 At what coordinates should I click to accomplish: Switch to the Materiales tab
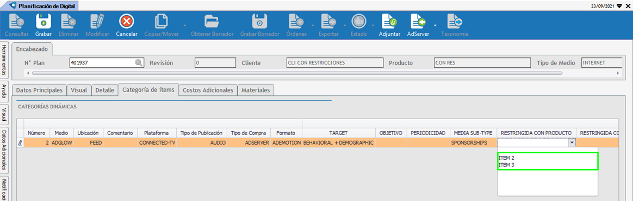point(256,90)
